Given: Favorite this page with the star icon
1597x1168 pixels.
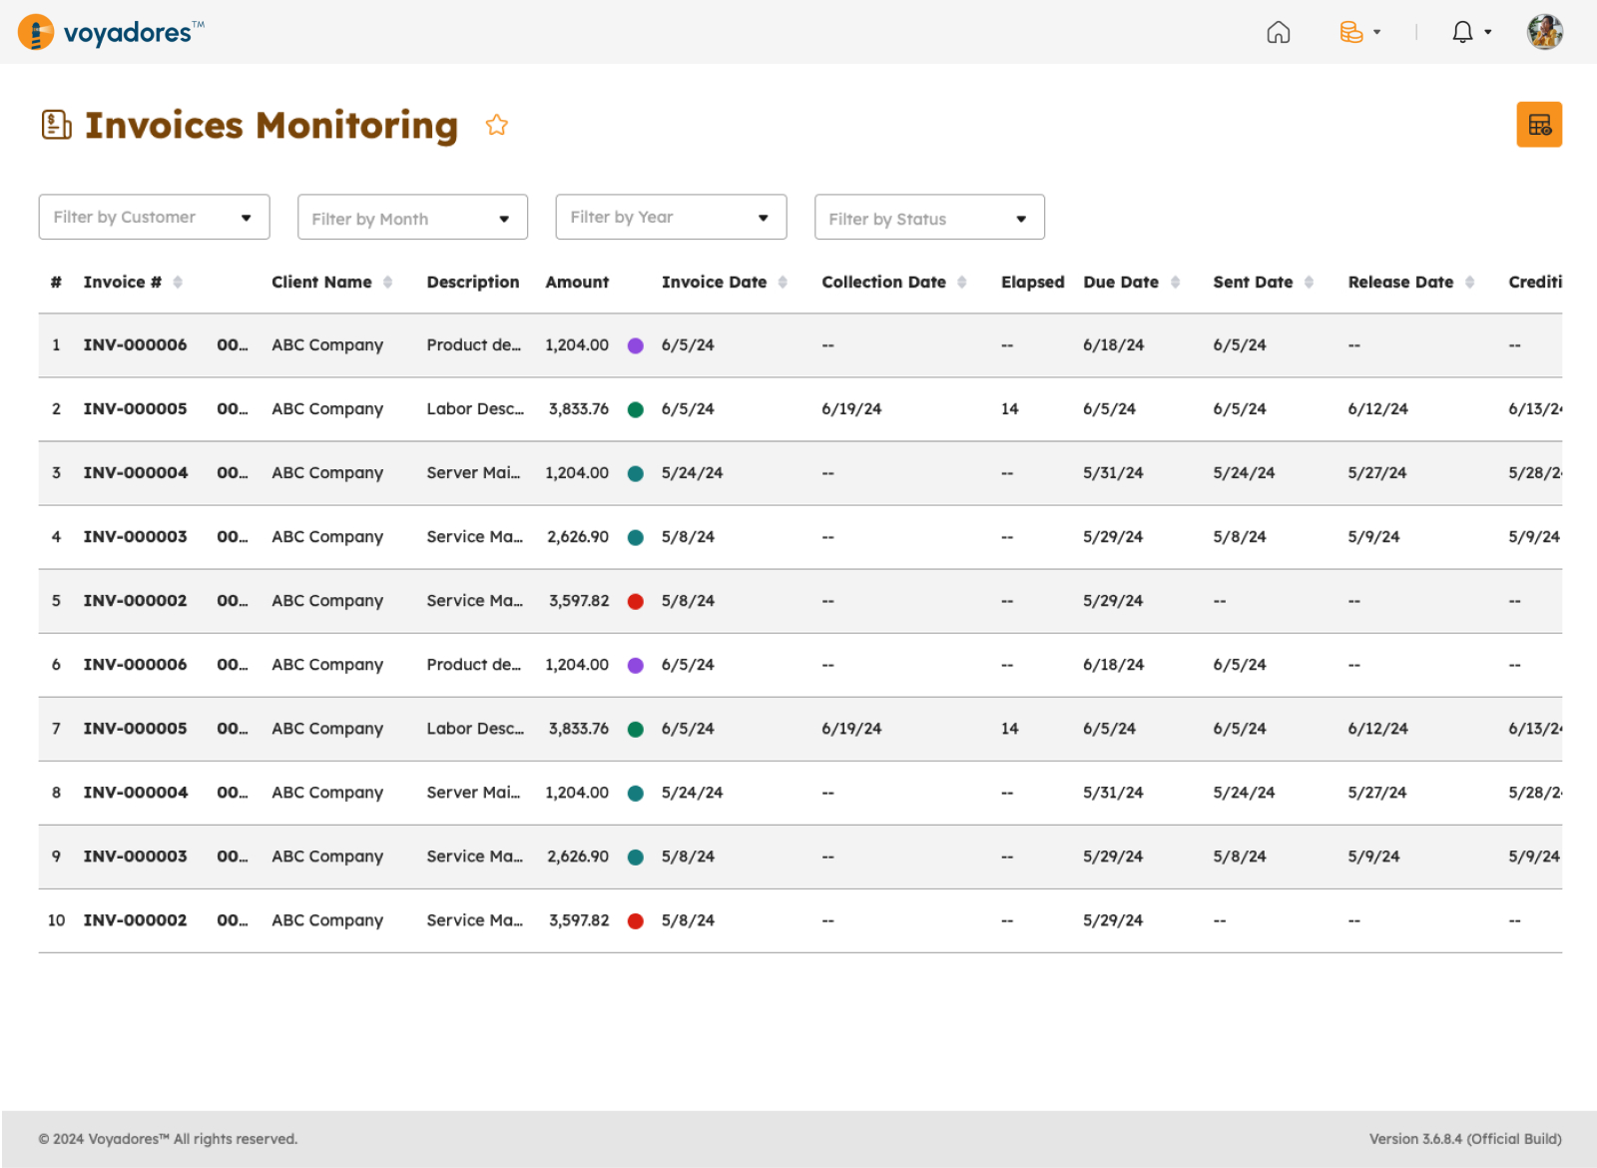Looking at the screenshot, I should pyautogui.click(x=497, y=125).
